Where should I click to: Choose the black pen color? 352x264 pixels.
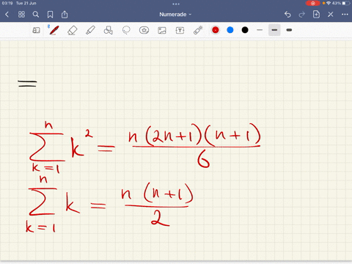point(245,30)
